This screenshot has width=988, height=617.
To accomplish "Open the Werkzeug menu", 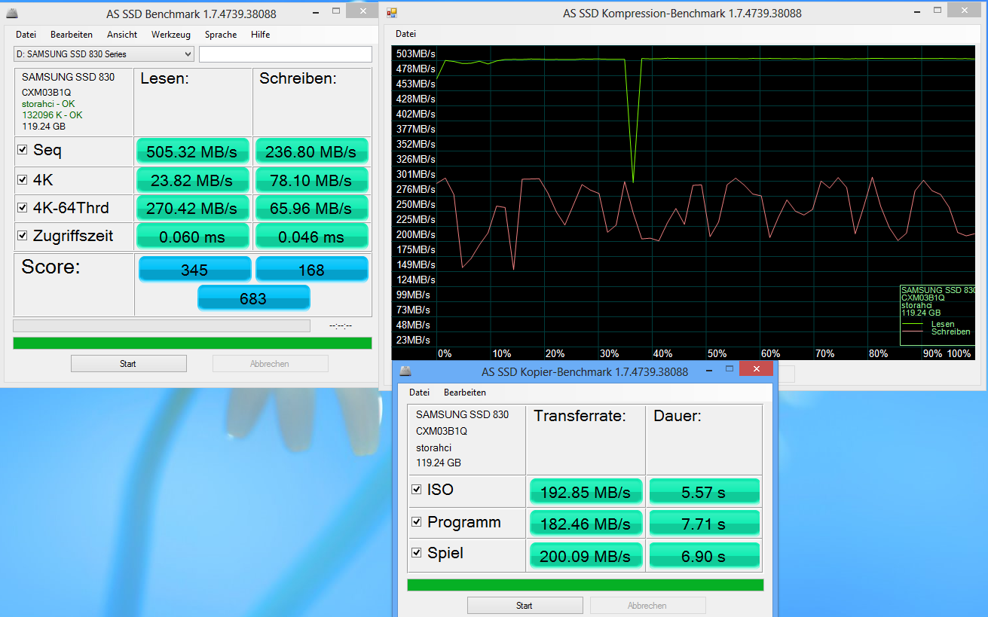I will coord(171,35).
